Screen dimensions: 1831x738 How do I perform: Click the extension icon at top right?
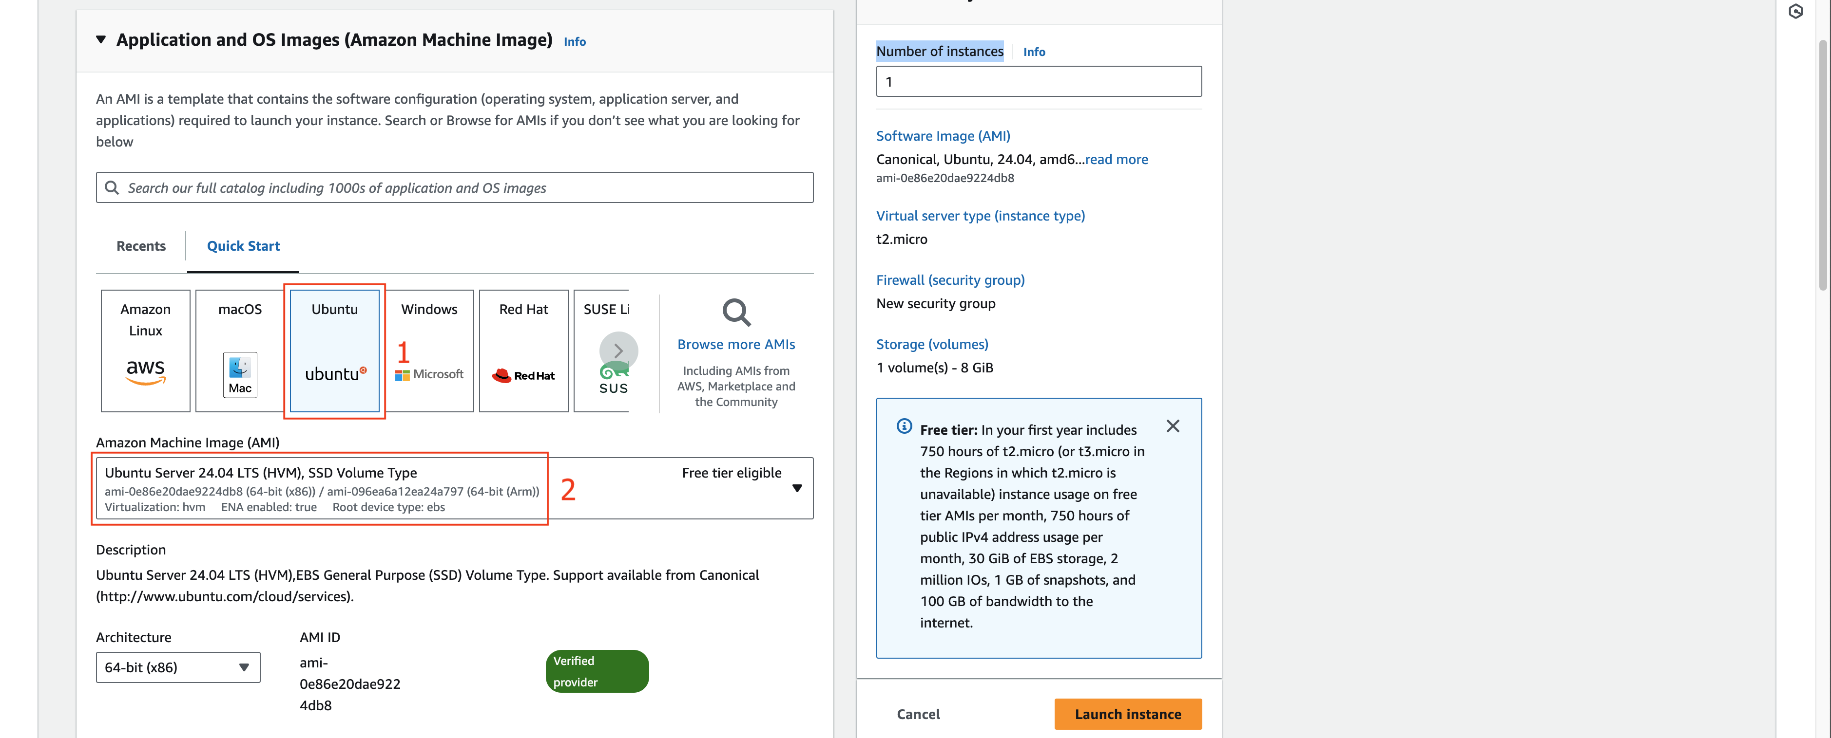click(x=1795, y=11)
